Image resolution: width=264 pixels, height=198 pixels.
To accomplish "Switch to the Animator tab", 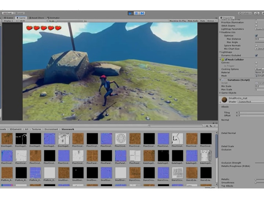I will [x=54, y=18].
